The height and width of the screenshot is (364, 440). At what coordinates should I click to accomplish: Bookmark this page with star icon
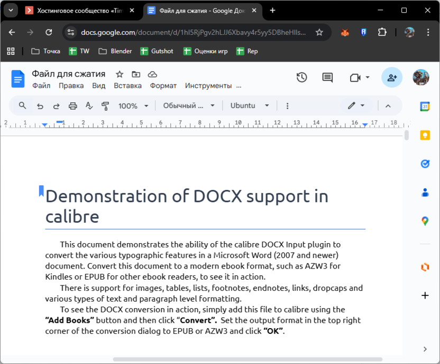pyautogui.click(x=319, y=33)
